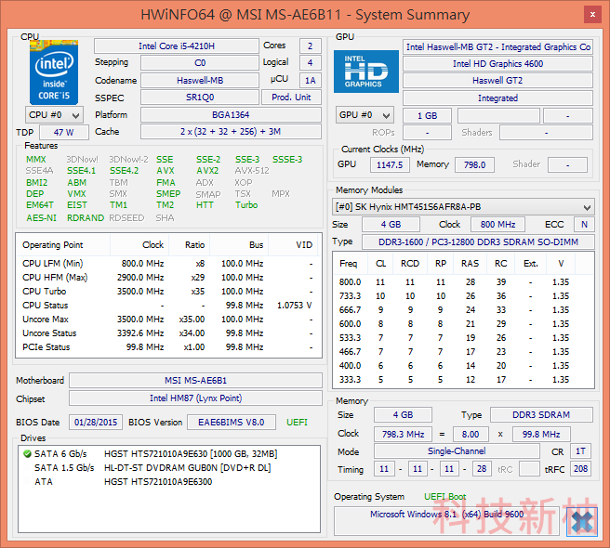This screenshot has height=548, width=610.
Task: Click the 47 W TDP field
Action: (x=64, y=132)
